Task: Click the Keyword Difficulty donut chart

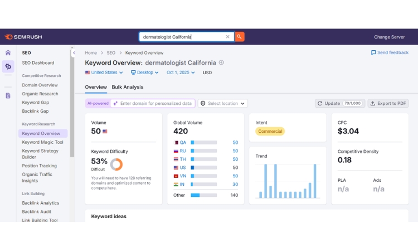Action: [x=116, y=165]
